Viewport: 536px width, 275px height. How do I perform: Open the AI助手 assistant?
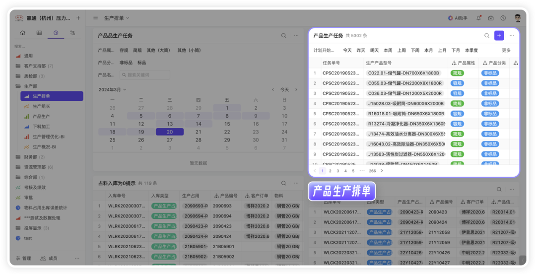[x=458, y=18]
